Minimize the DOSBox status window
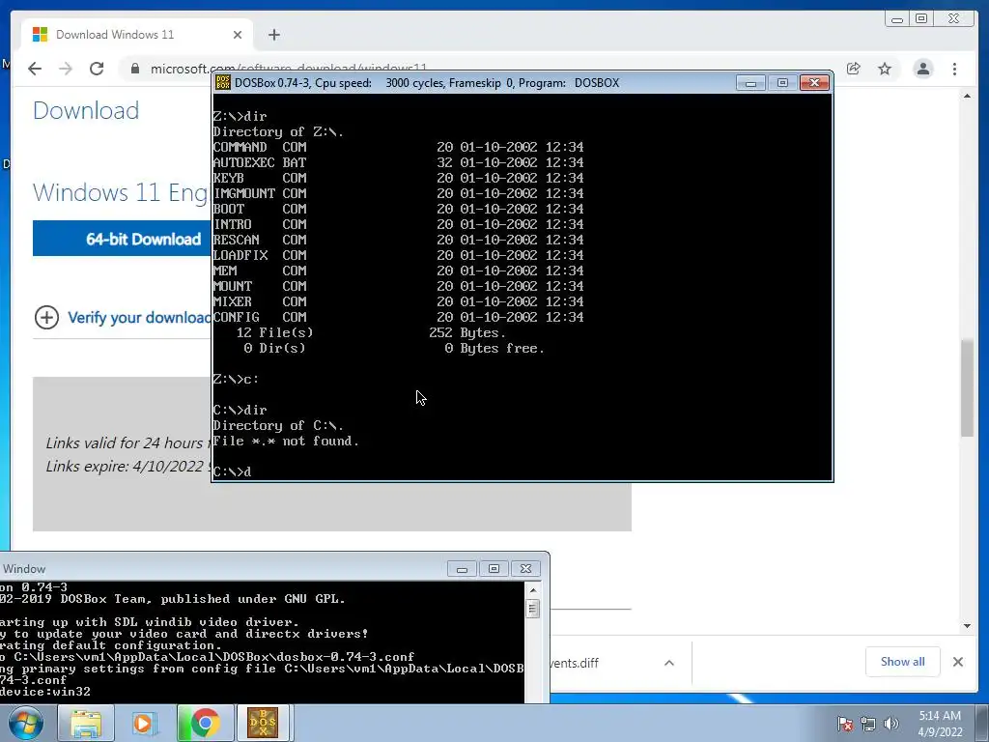The image size is (989, 742). (x=462, y=568)
